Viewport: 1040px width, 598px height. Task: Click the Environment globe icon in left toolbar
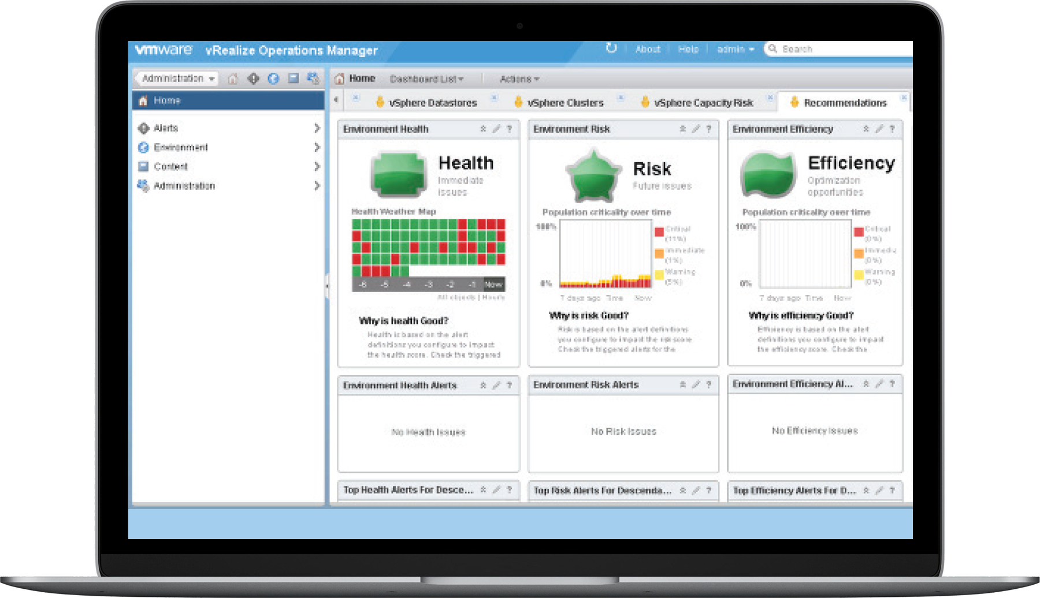tap(273, 79)
